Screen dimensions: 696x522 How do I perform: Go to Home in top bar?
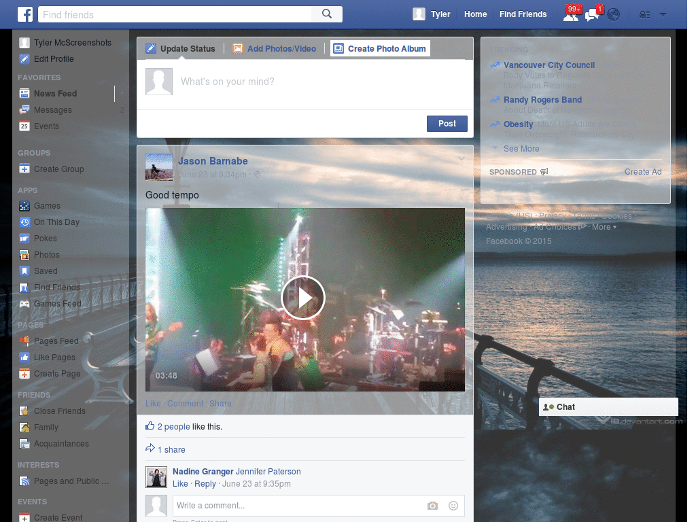(475, 14)
